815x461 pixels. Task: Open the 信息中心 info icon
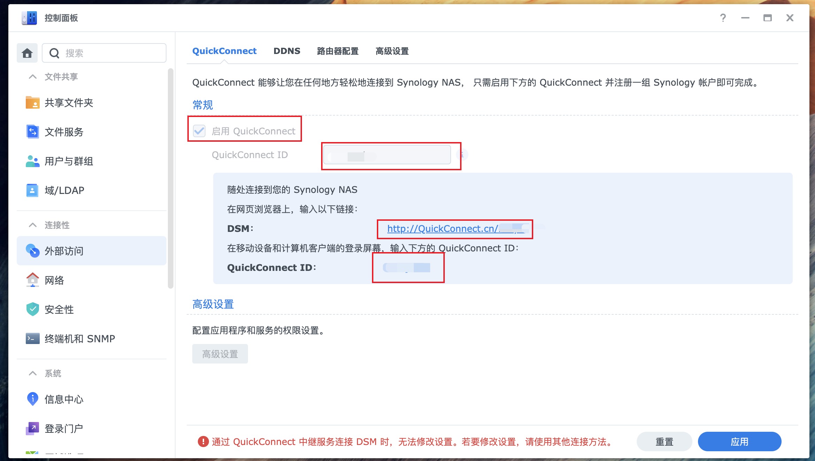point(32,399)
